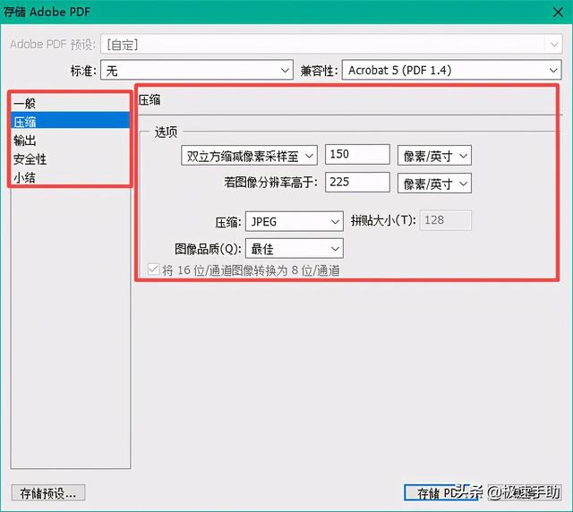This screenshot has width=573, height=512.
Task: Open the 图像品质 最佳 dropdown
Action: (x=295, y=249)
